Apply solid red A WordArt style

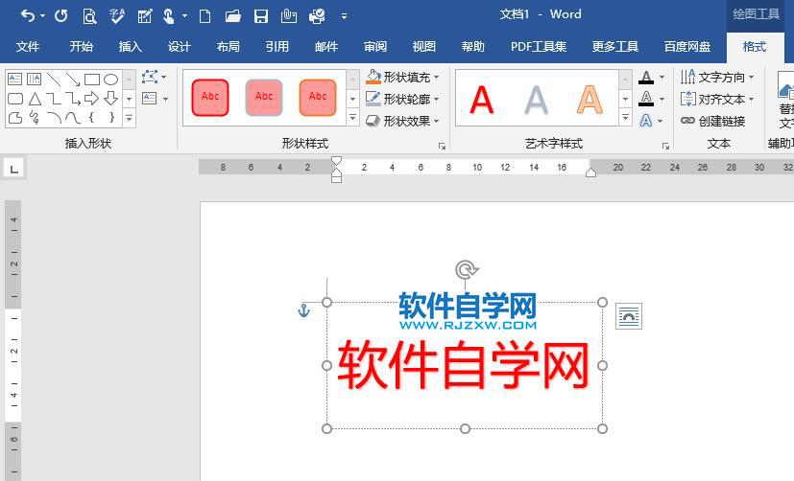tap(482, 100)
